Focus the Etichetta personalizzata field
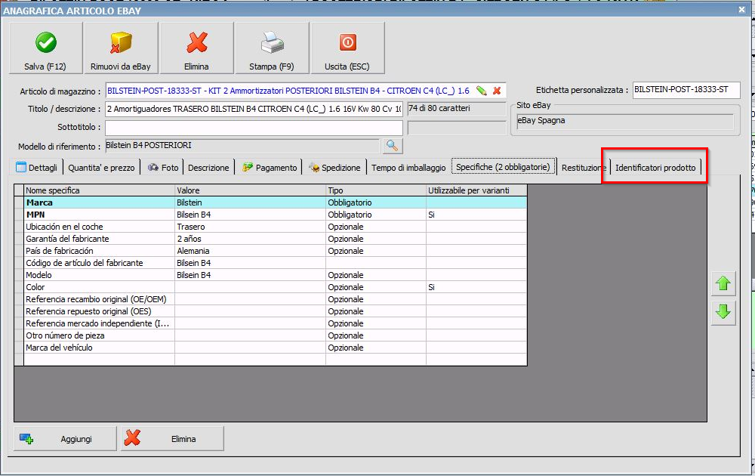Image resolution: width=755 pixels, height=476 pixels. (686, 90)
